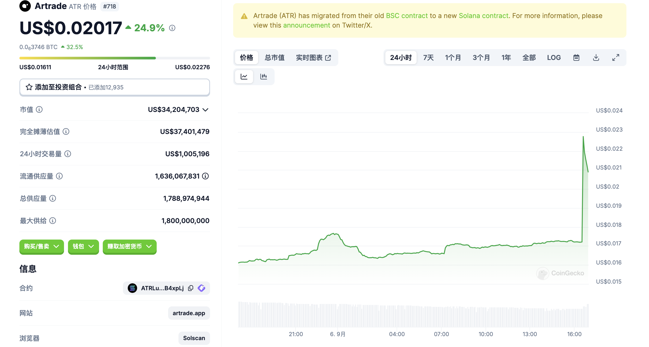Select the 7天 time range
The height and width of the screenshot is (347, 649).
428,58
